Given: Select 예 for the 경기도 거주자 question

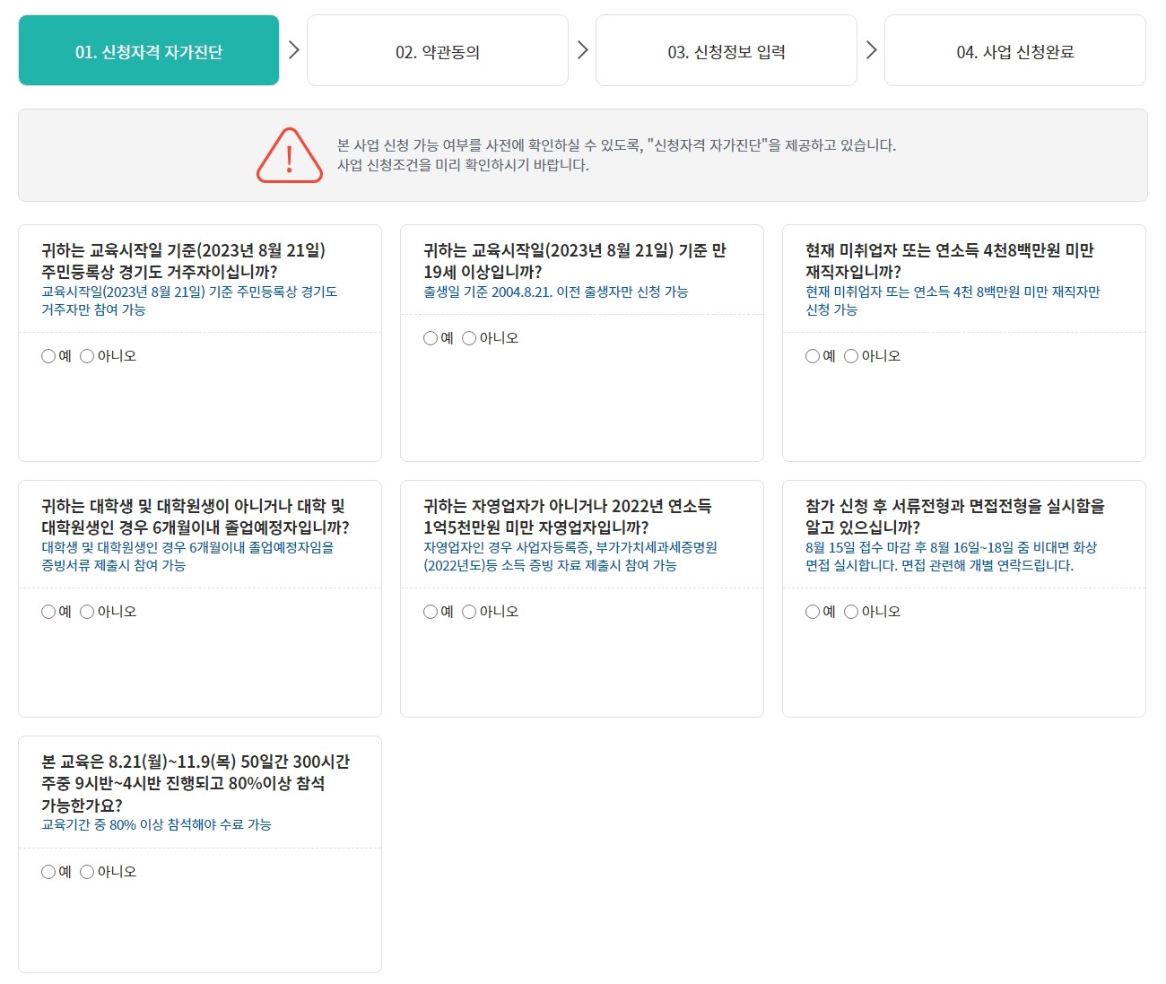Looking at the screenshot, I should (x=48, y=356).
